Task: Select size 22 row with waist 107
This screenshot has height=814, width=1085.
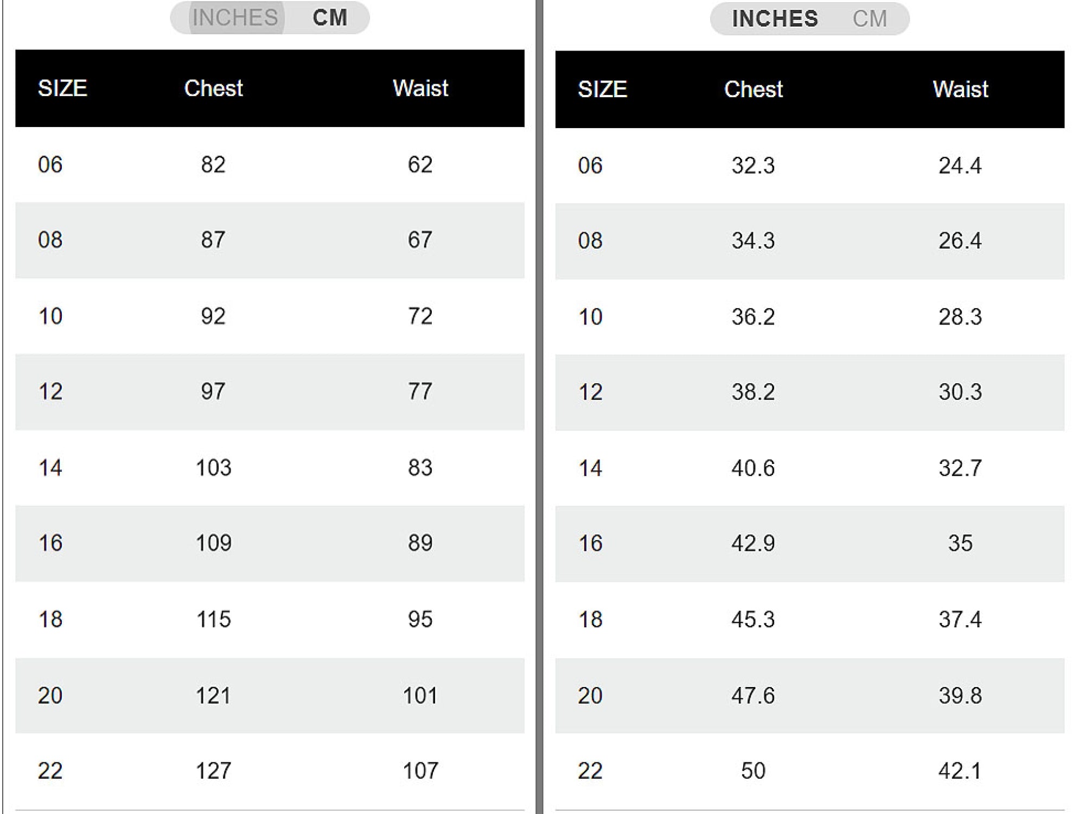Action: click(x=270, y=771)
